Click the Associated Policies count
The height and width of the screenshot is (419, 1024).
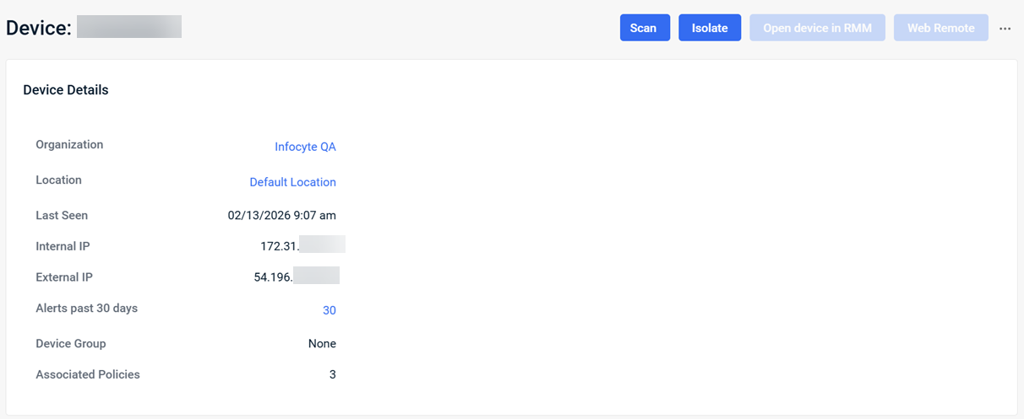point(332,374)
